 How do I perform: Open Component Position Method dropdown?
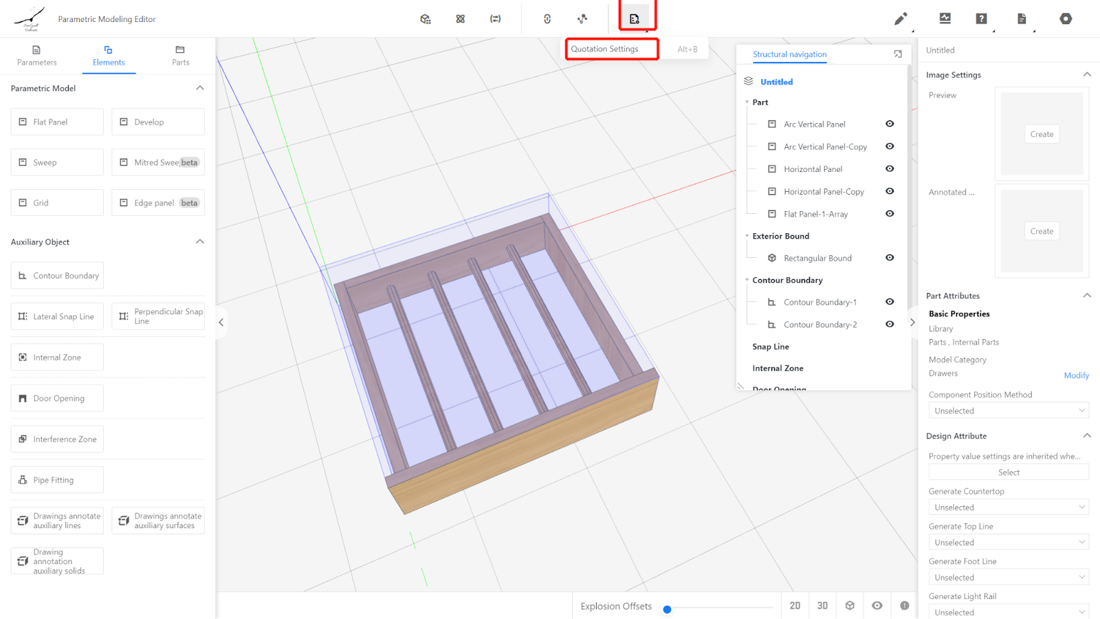pos(1008,411)
